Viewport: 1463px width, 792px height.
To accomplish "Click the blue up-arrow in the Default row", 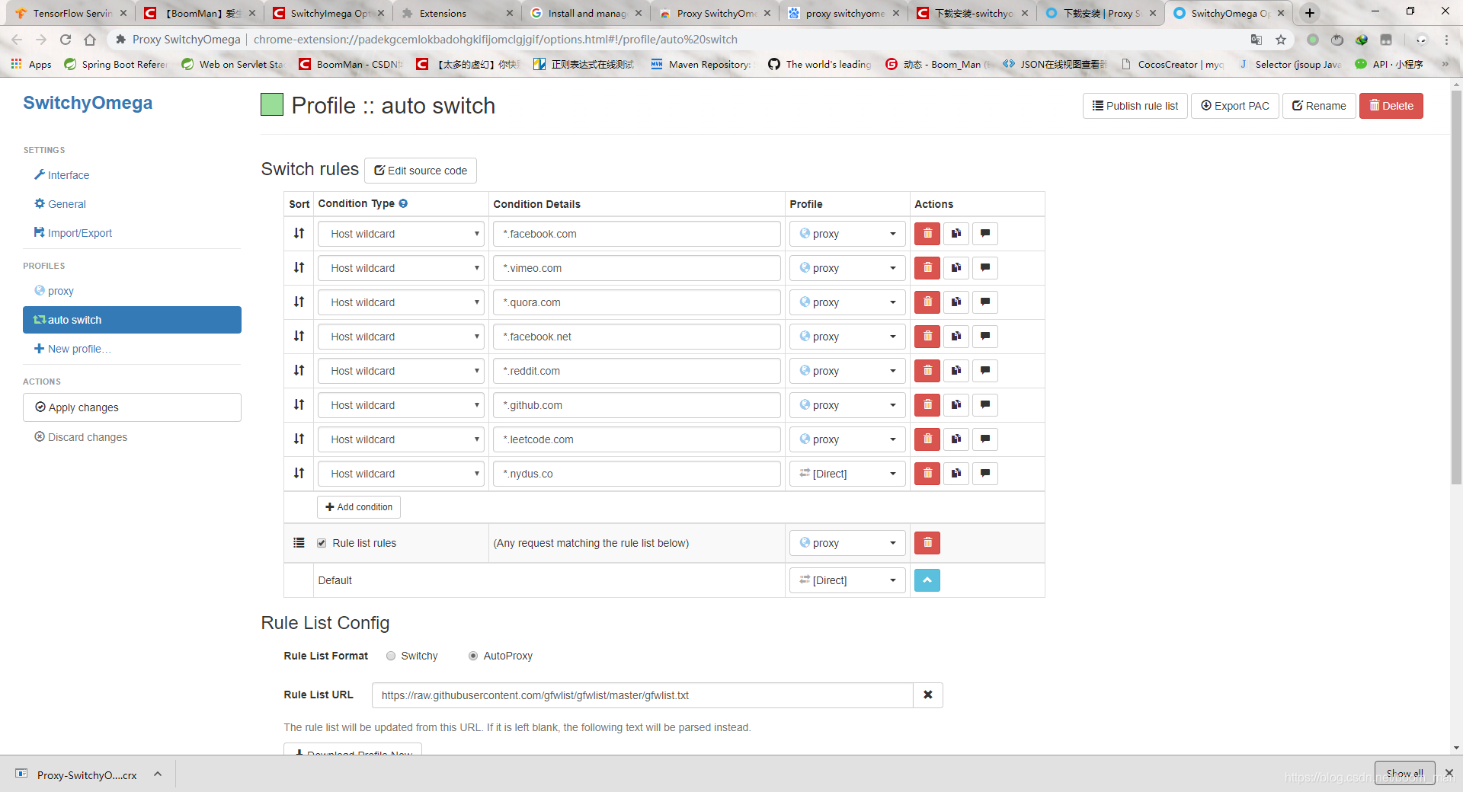I will click(x=927, y=580).
